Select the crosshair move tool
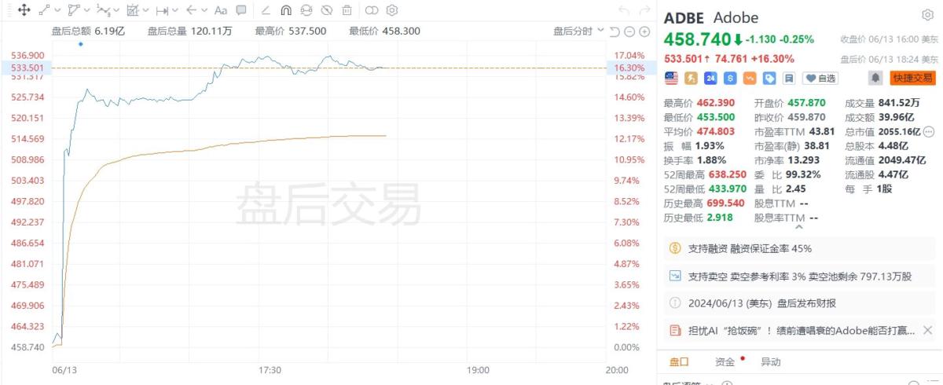Screen dimensions: 943x385 pos(24,10)
